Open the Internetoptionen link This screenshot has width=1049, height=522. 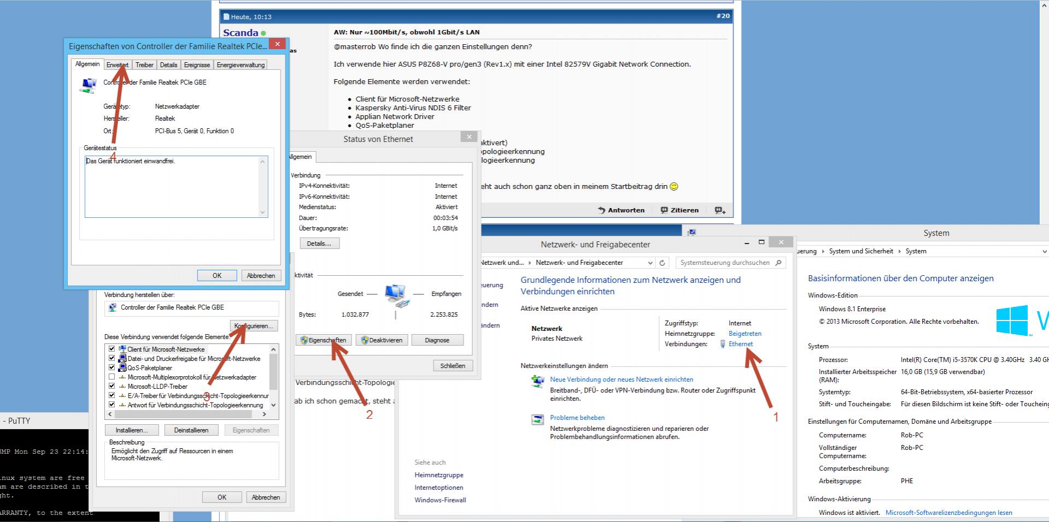[438, 488]
